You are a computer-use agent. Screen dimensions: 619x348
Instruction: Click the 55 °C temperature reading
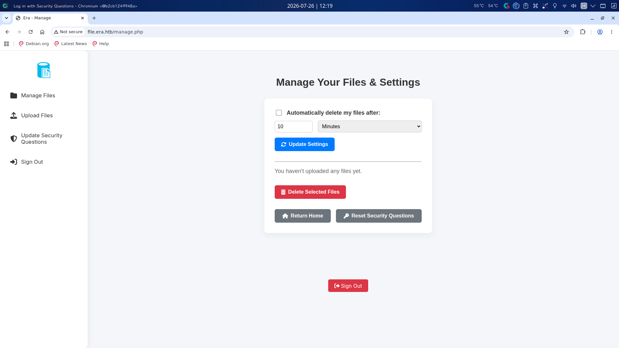coord(479,6)
